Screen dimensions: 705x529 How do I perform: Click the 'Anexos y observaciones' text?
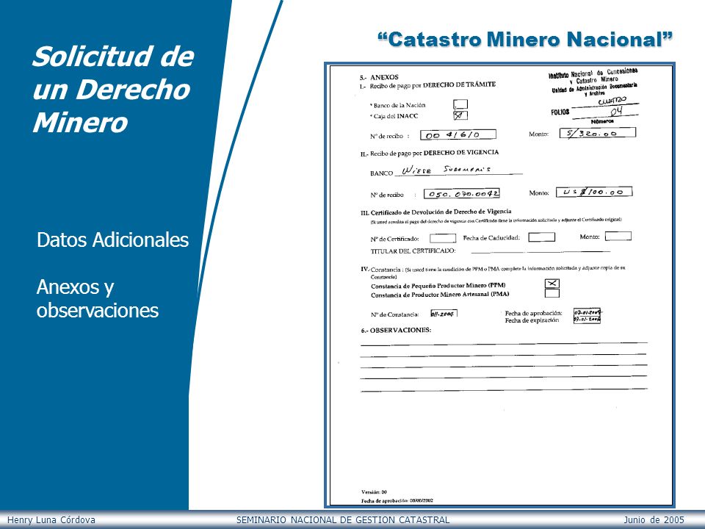98,299
